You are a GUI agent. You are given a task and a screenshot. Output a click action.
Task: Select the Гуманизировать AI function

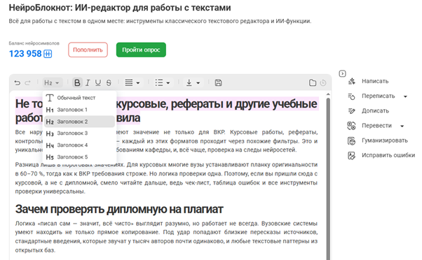tap(385, 140)
